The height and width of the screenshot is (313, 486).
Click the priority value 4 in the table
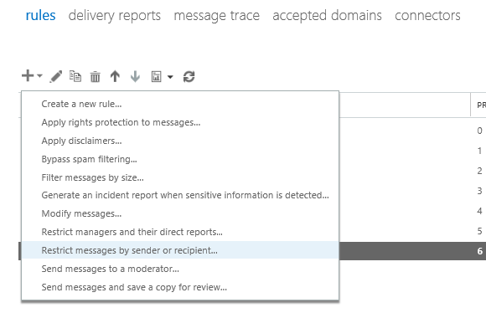tap(479, 211)
